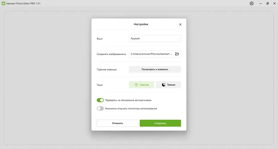Click the Icecream Photo Editor app logo
This screenshot has height=149, width=278.
(x=3, y=3)
